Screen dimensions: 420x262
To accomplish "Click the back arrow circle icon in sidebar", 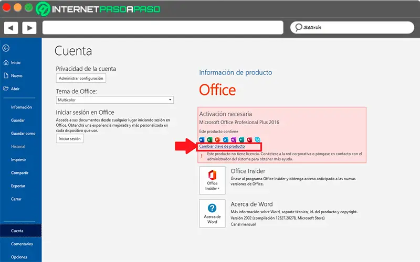I will [6, 48].
